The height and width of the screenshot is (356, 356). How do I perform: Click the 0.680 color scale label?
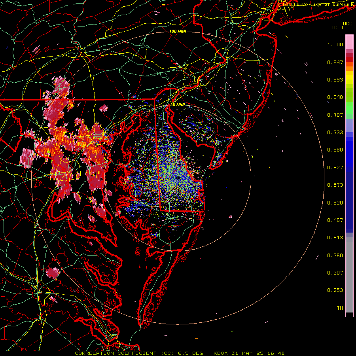[335, 150]
